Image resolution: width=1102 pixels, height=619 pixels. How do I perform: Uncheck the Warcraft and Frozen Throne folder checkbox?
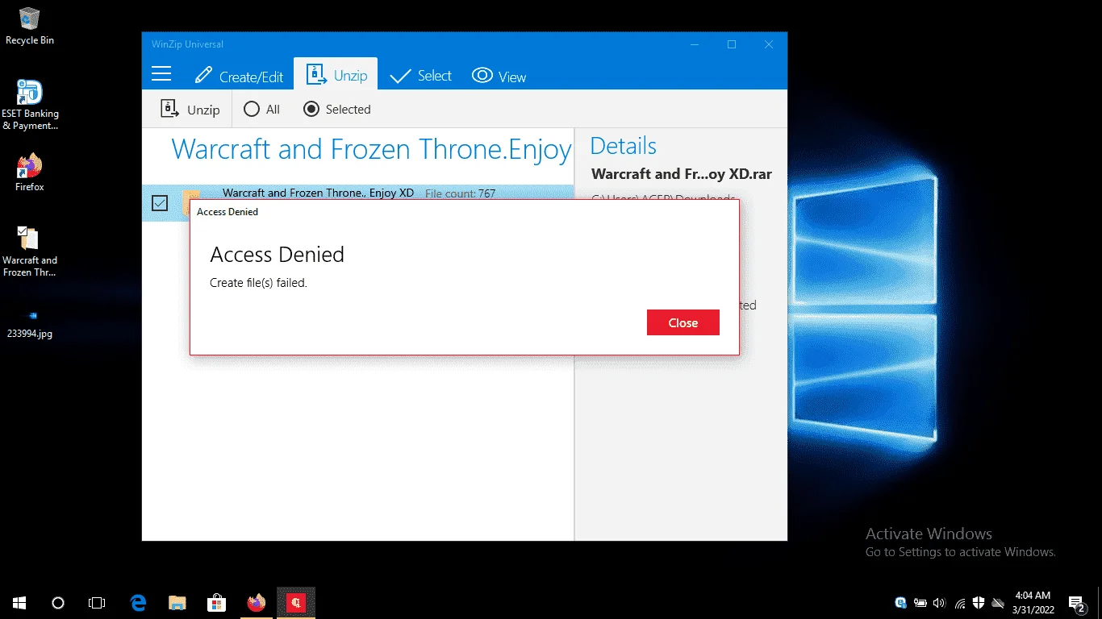160,203
